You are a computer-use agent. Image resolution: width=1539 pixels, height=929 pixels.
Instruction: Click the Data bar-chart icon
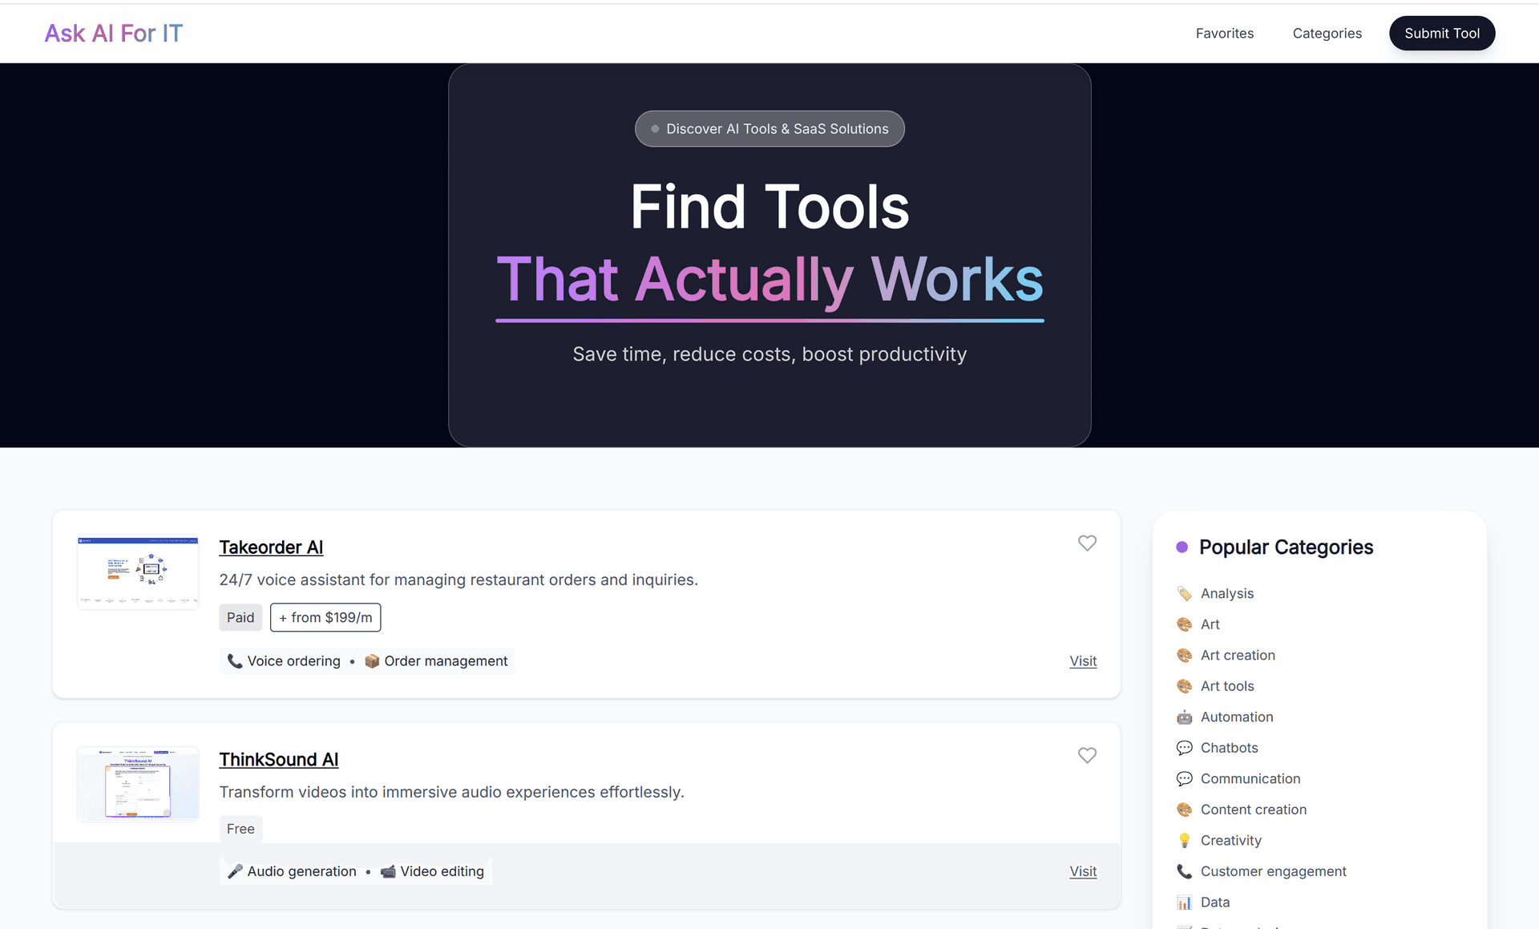(1184, 903)
